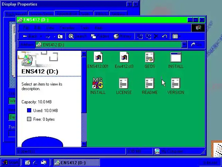Minimize the ENS412 (D:) window
Viewport: 222px width, 167px height.
tap(190, 20)
